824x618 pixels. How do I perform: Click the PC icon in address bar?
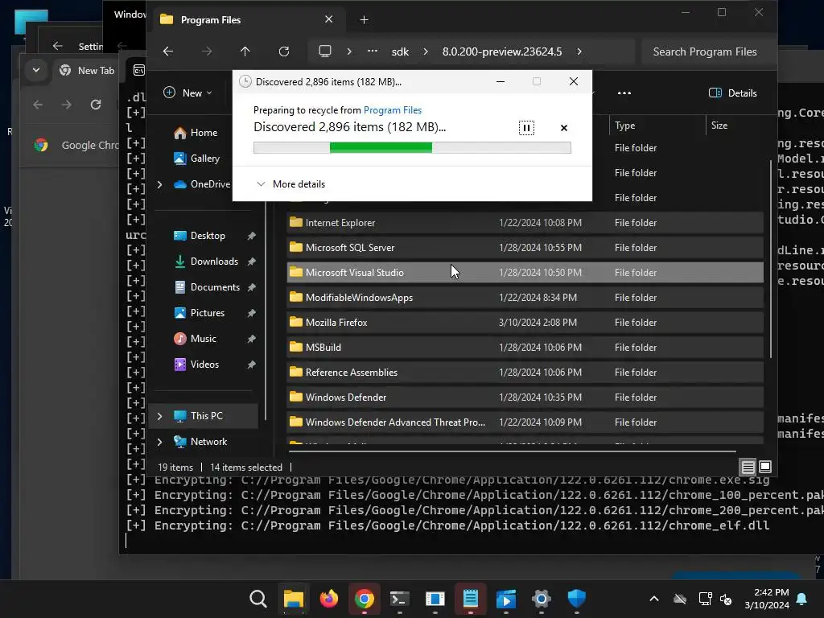pyautogui.click(x=325, y=51)
